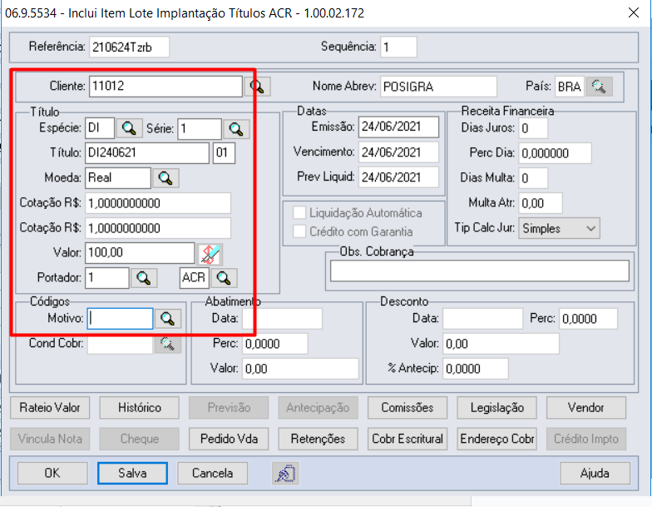The image size is (652, 507).
Task: Click the Salva button
Action: click(x=133, y=473)
